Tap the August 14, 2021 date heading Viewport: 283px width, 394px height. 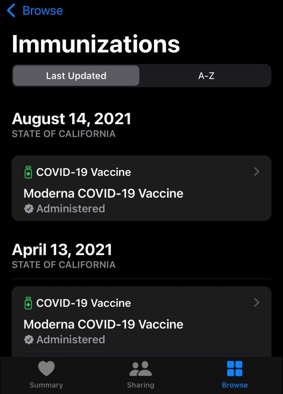pyautogui.click(x=72, y=119)
